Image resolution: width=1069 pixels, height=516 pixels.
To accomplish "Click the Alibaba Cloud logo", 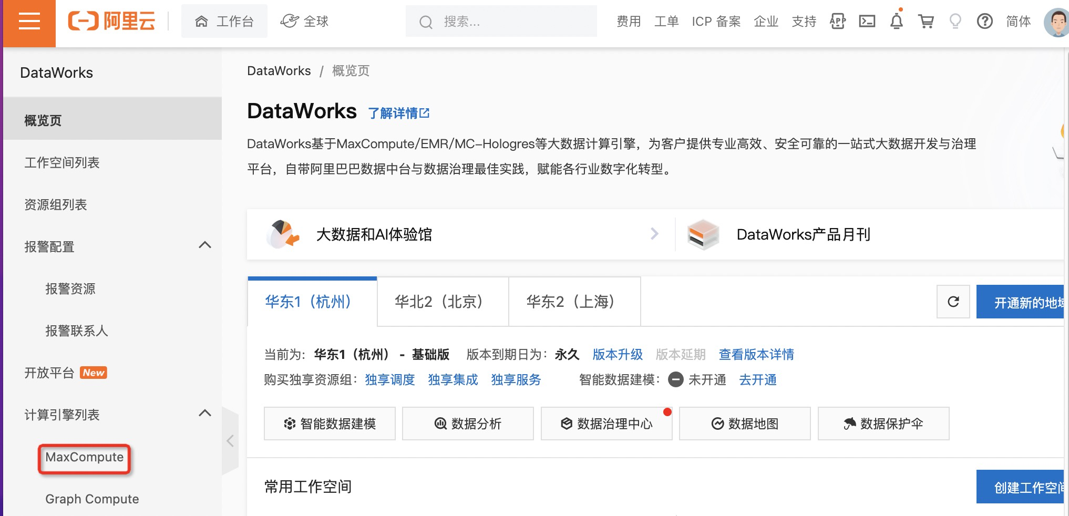I will [x=111, y=22].
